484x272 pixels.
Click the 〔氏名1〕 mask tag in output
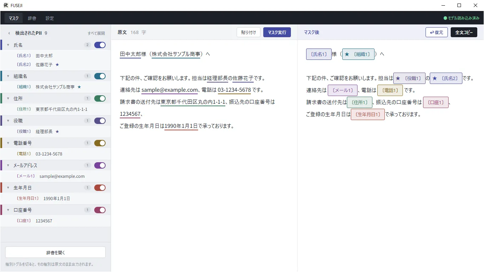[x=319, y=54]
